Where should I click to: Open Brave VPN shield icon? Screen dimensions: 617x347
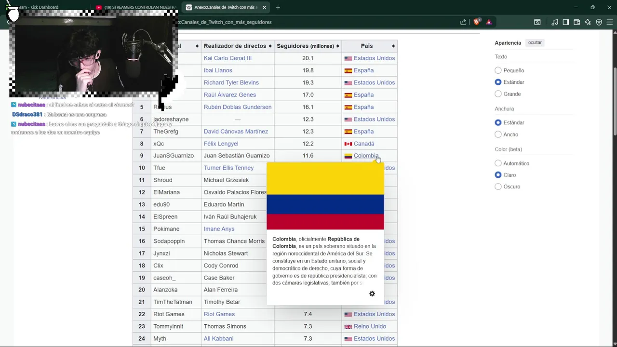[x=599, y=22]
